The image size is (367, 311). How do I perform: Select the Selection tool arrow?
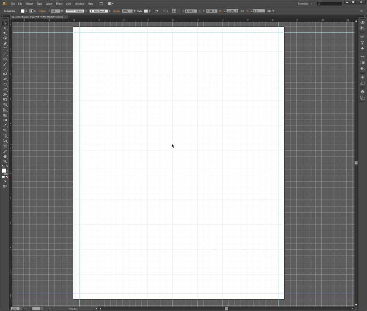5,23
